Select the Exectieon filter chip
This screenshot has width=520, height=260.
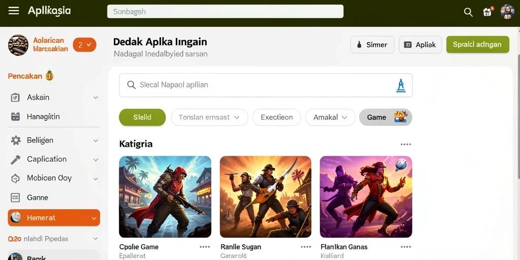tap(277, 117)
